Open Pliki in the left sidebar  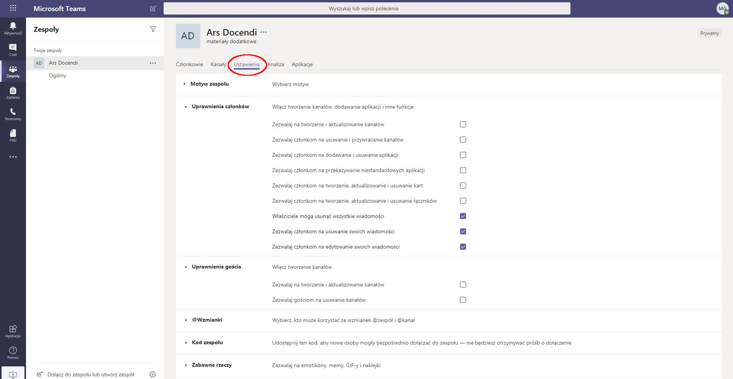click(x=13, y=136)
